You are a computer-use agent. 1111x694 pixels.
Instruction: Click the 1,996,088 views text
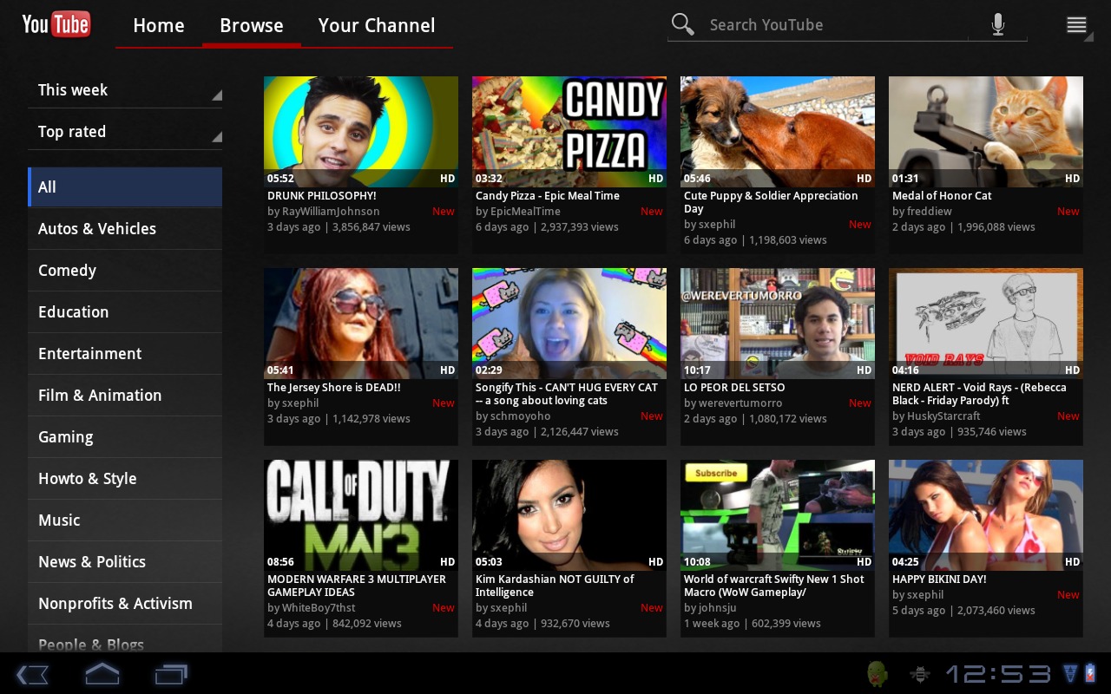(x=996, y=227)
